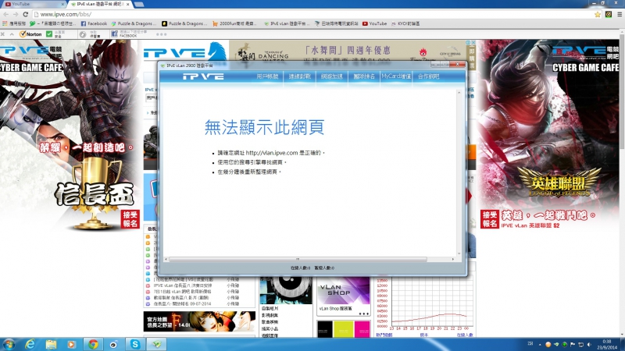Open a new browser tab
The width and height of the screenshot is (625, 351).
[139, 5]
